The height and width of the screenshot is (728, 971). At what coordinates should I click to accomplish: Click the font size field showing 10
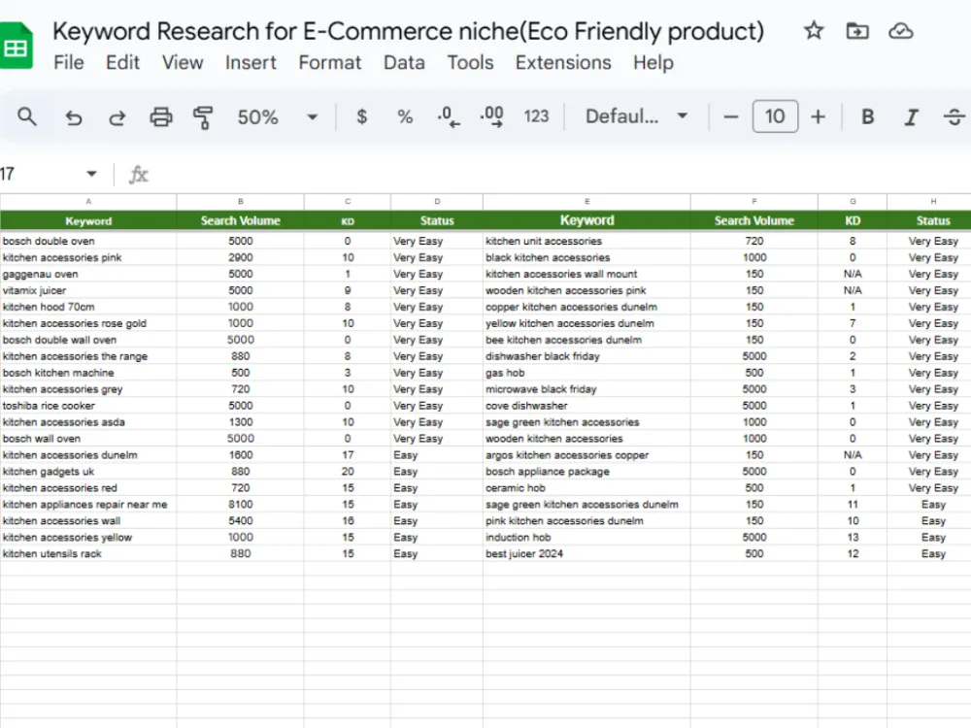[775, 116]
